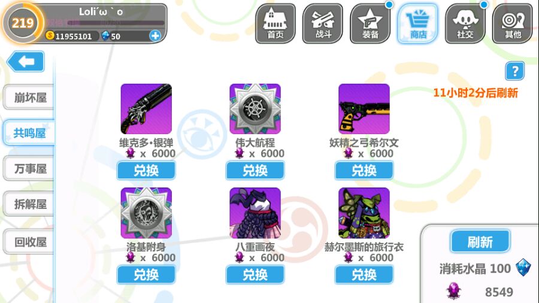
Task: Switch to the 拆解屋 tab
Action: pyautogui.click(x=29, y=204)
